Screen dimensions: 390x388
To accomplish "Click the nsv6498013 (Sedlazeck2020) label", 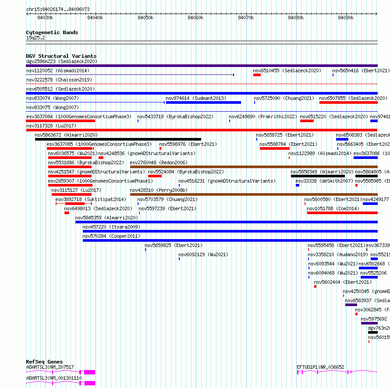I will point(98,208).
